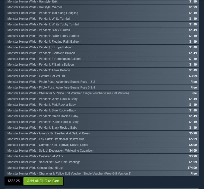Screen dimensions: 204x189
Task: Select Single Voucher (Free Gift Version 2) row
Action: click(102, 173)
